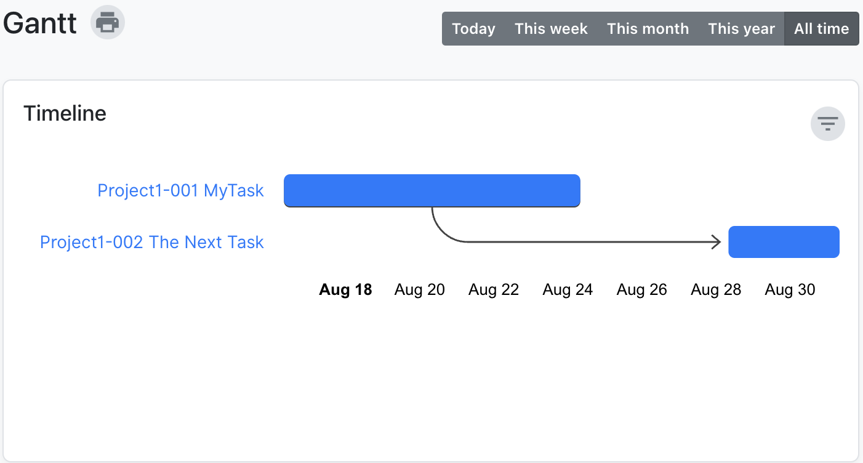This screenshot has width=863, height=463.
Task: Open Project1-002 The Next Task link
Action: (151, 242)
